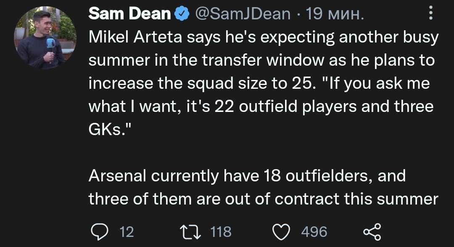
Task: Click the "19 мин." timestamp
Action: coord(335,15)
